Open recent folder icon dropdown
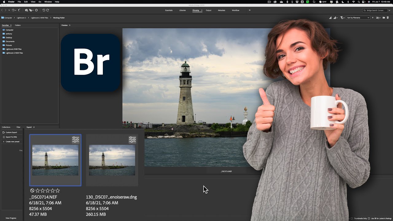 coord(379,18)
